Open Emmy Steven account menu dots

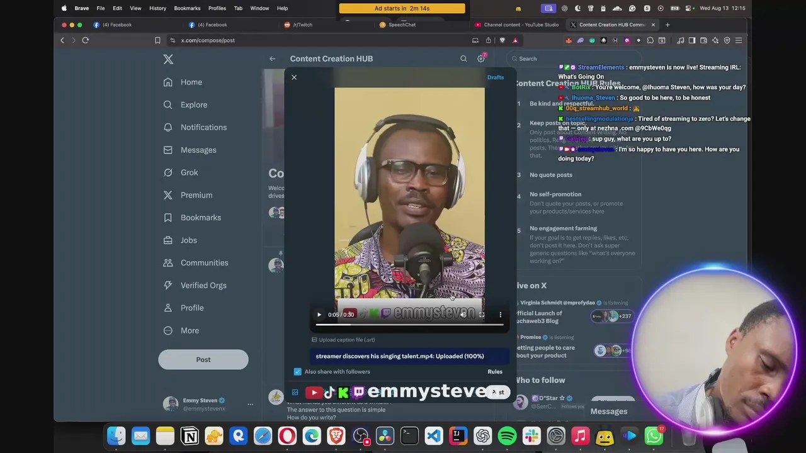click(250, 405)
